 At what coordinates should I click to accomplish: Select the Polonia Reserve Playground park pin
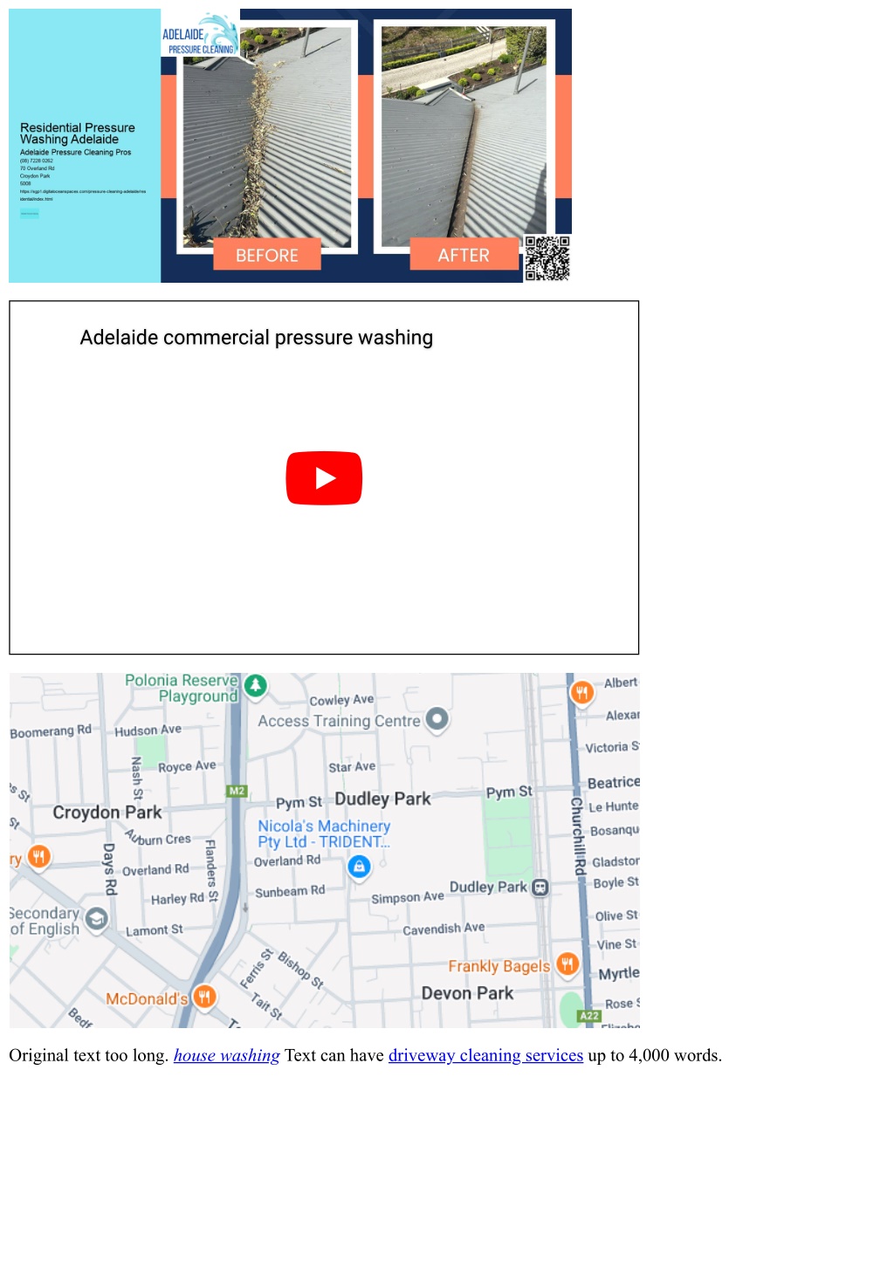256,686
